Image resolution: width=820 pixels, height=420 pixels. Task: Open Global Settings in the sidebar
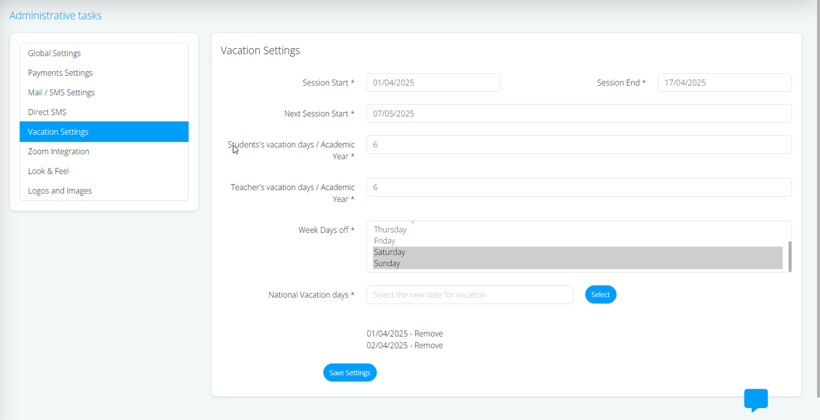(54, 53)
